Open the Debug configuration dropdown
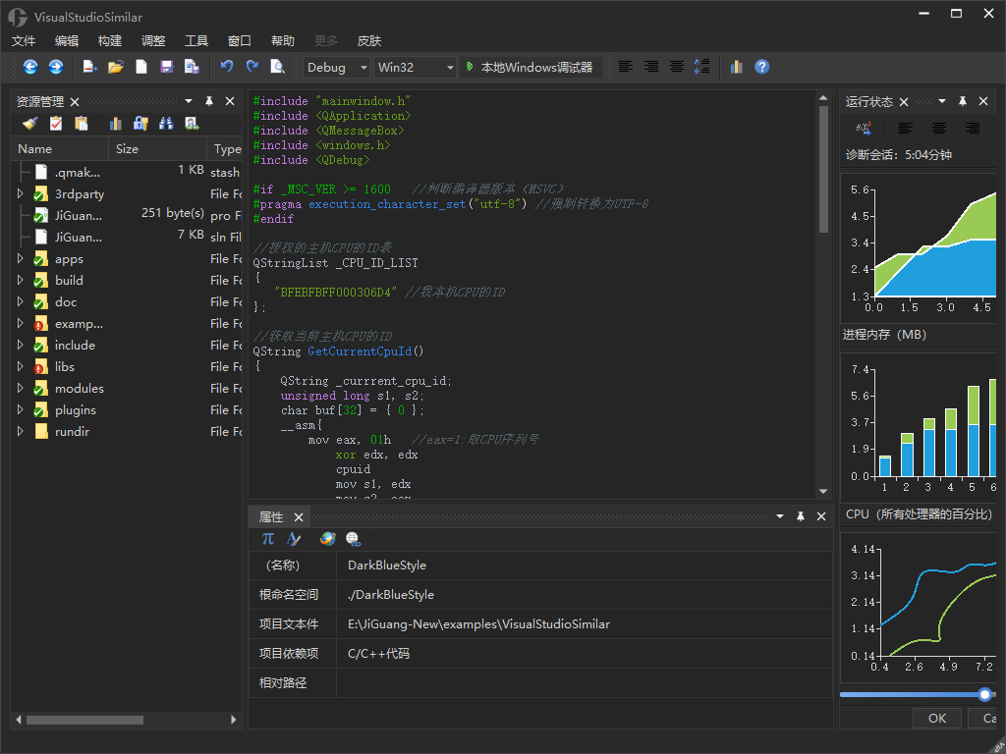The height and width of the screenshot is (754, 1006). coord(336,67)
